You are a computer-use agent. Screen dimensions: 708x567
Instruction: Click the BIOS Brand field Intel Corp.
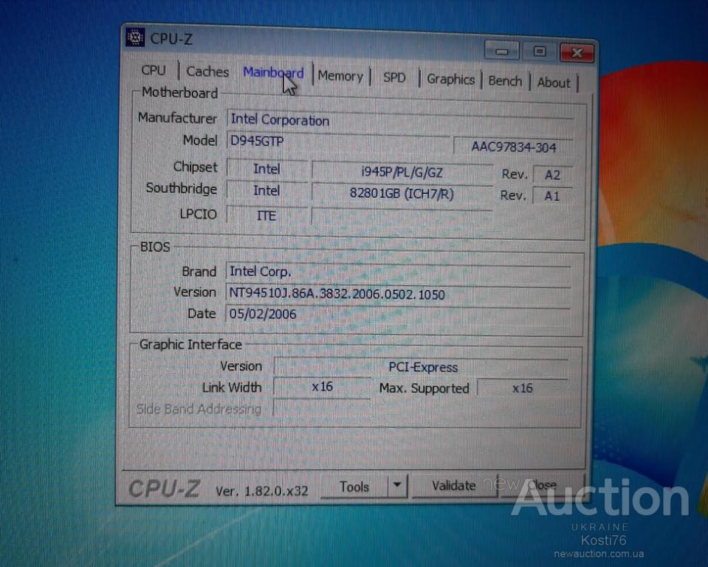point(397,272)
